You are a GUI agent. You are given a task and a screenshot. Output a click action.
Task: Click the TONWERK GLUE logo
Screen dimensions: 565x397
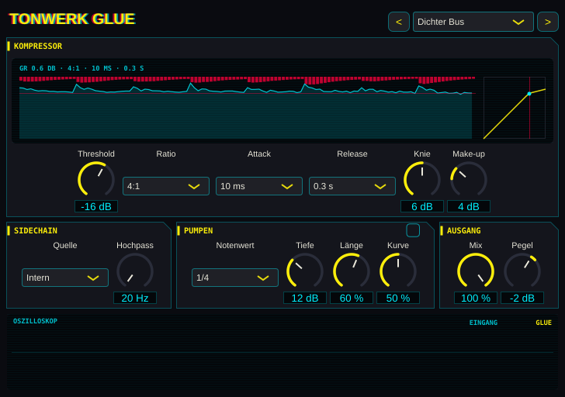pos(72,19)
